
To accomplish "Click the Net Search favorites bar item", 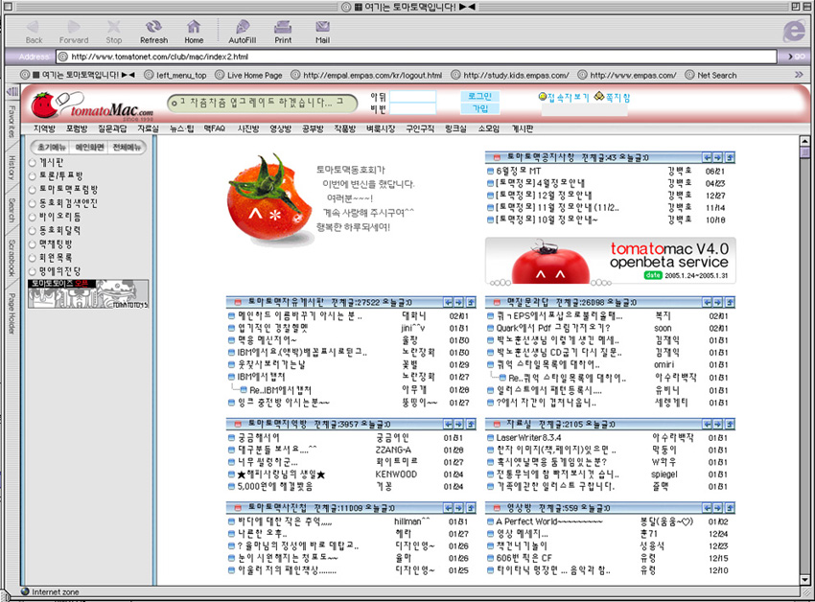I will (710, 75).
